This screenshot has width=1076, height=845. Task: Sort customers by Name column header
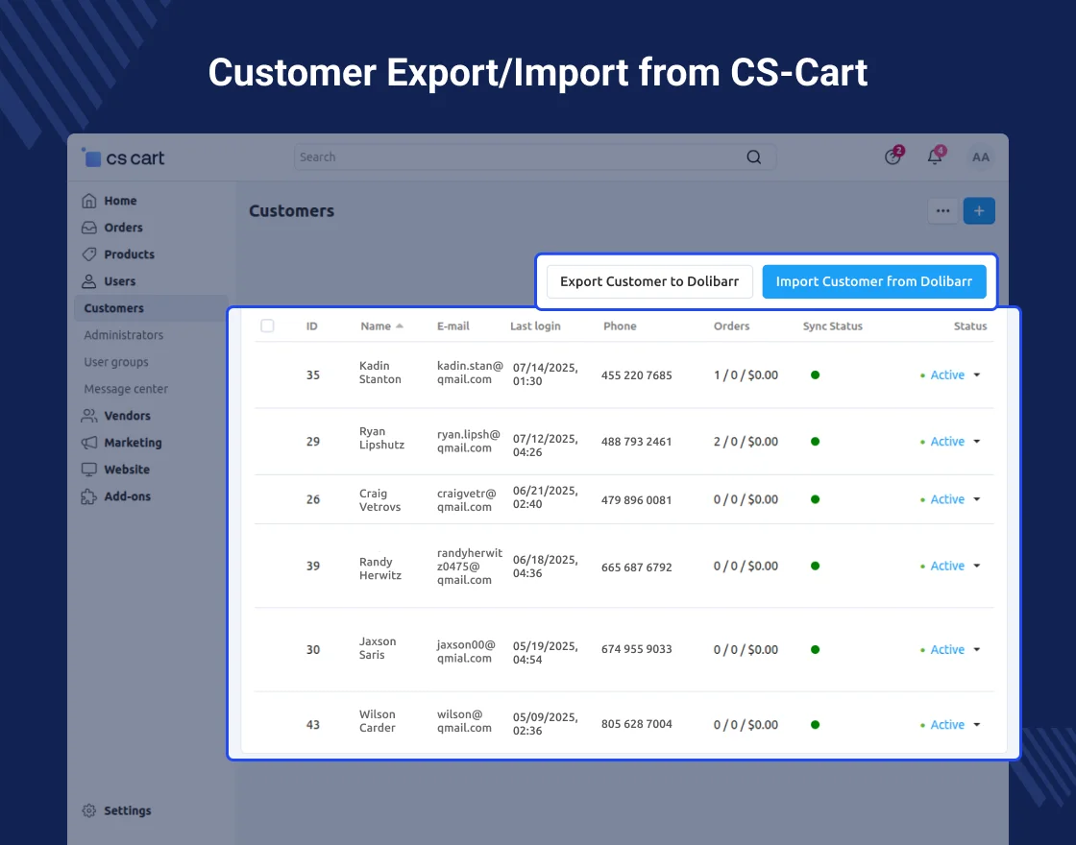click(x=377, y=326)
